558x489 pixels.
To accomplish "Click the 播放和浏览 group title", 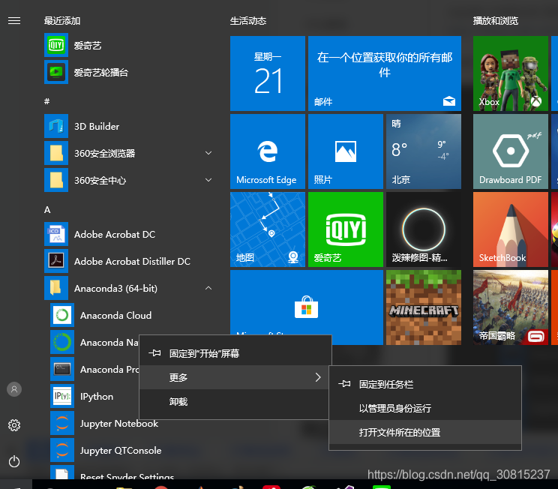I will [x=496, y=21].
